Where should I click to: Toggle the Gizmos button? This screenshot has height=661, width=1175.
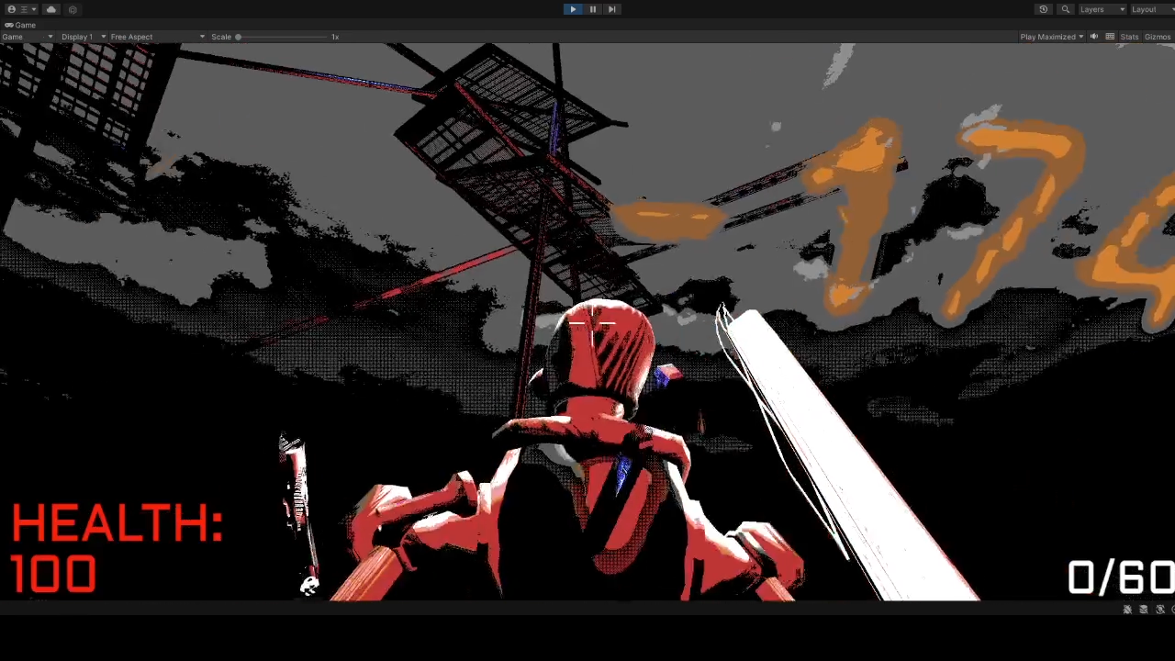point(1158,37)
